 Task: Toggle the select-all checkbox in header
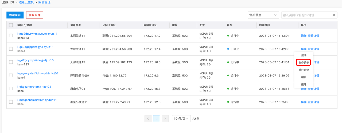(11, 25)
